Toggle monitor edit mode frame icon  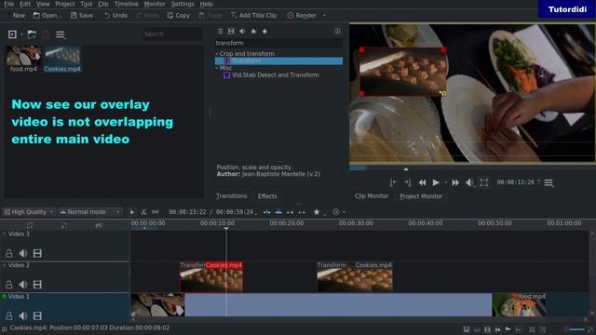tap(484, 182)
